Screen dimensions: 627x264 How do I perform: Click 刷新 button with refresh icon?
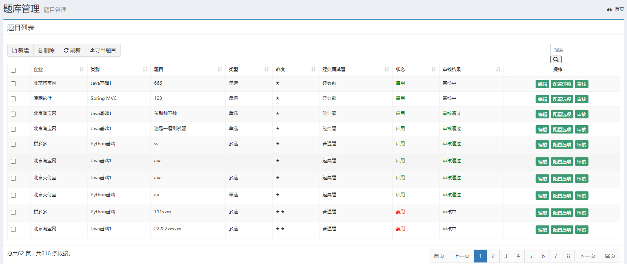click(72, 50)
